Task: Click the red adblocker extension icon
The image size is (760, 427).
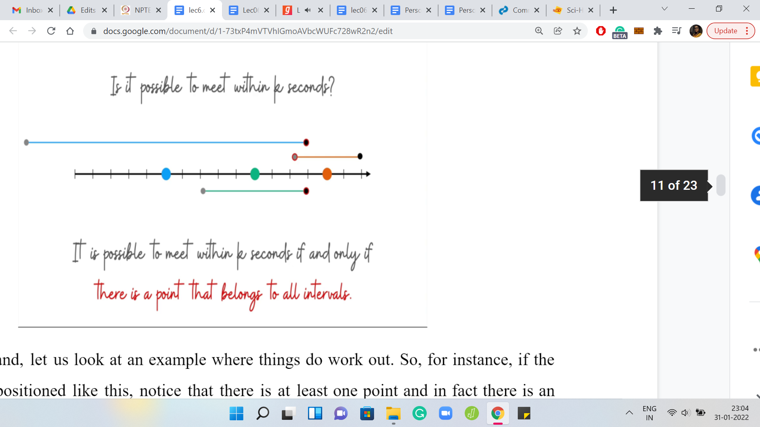Action: coord(600,31)
